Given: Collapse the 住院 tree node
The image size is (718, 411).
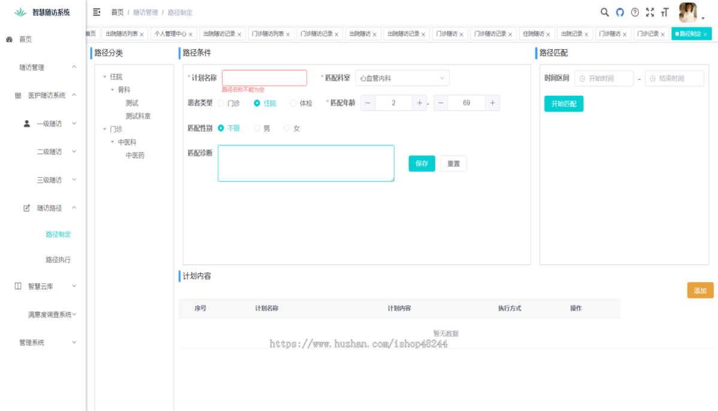Looking at the screenshot, I should point(105,77).
